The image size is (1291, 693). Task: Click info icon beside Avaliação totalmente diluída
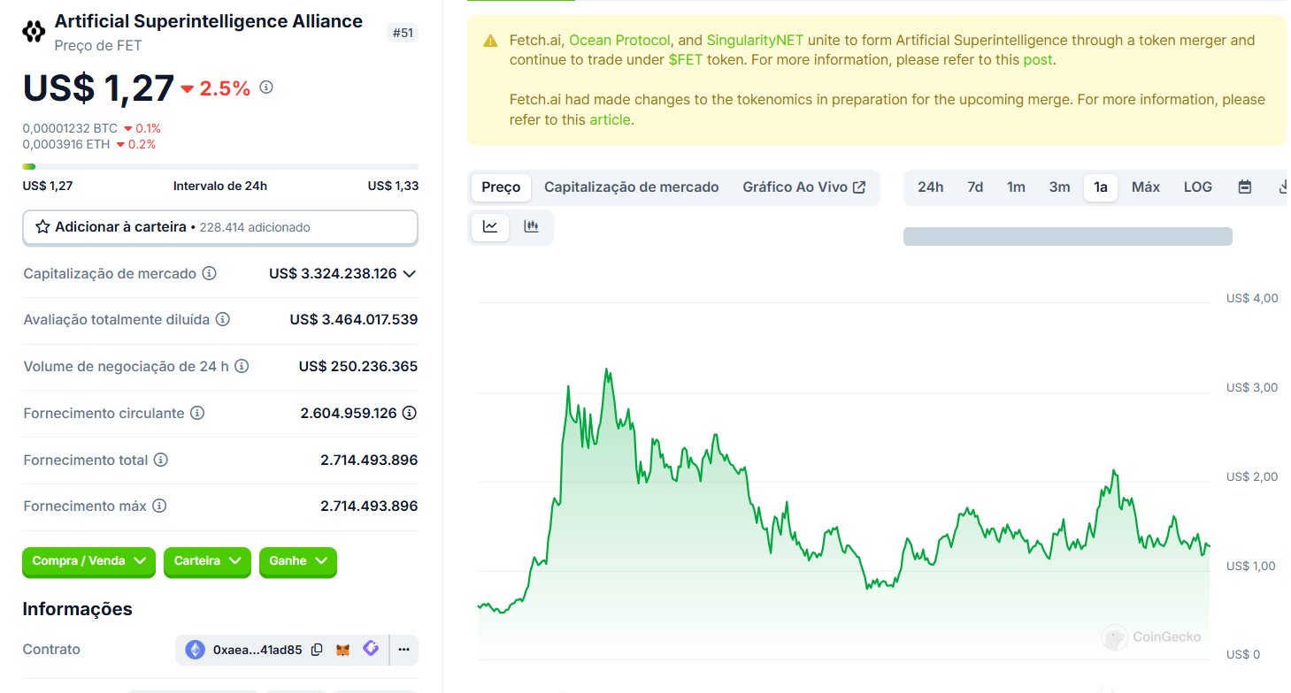coord(223,319)
